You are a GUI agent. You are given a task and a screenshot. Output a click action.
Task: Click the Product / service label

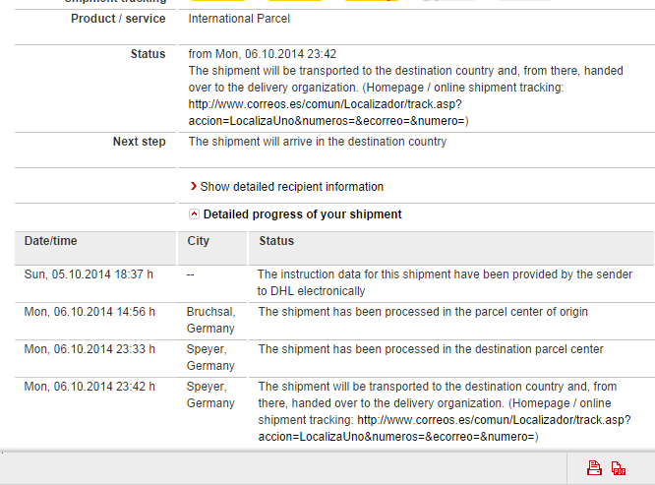tap(118, 19)
